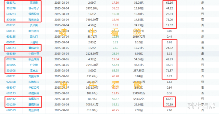219x114 pixels.
Task: Open the 西大门 stock link
Action: [34, 37]
